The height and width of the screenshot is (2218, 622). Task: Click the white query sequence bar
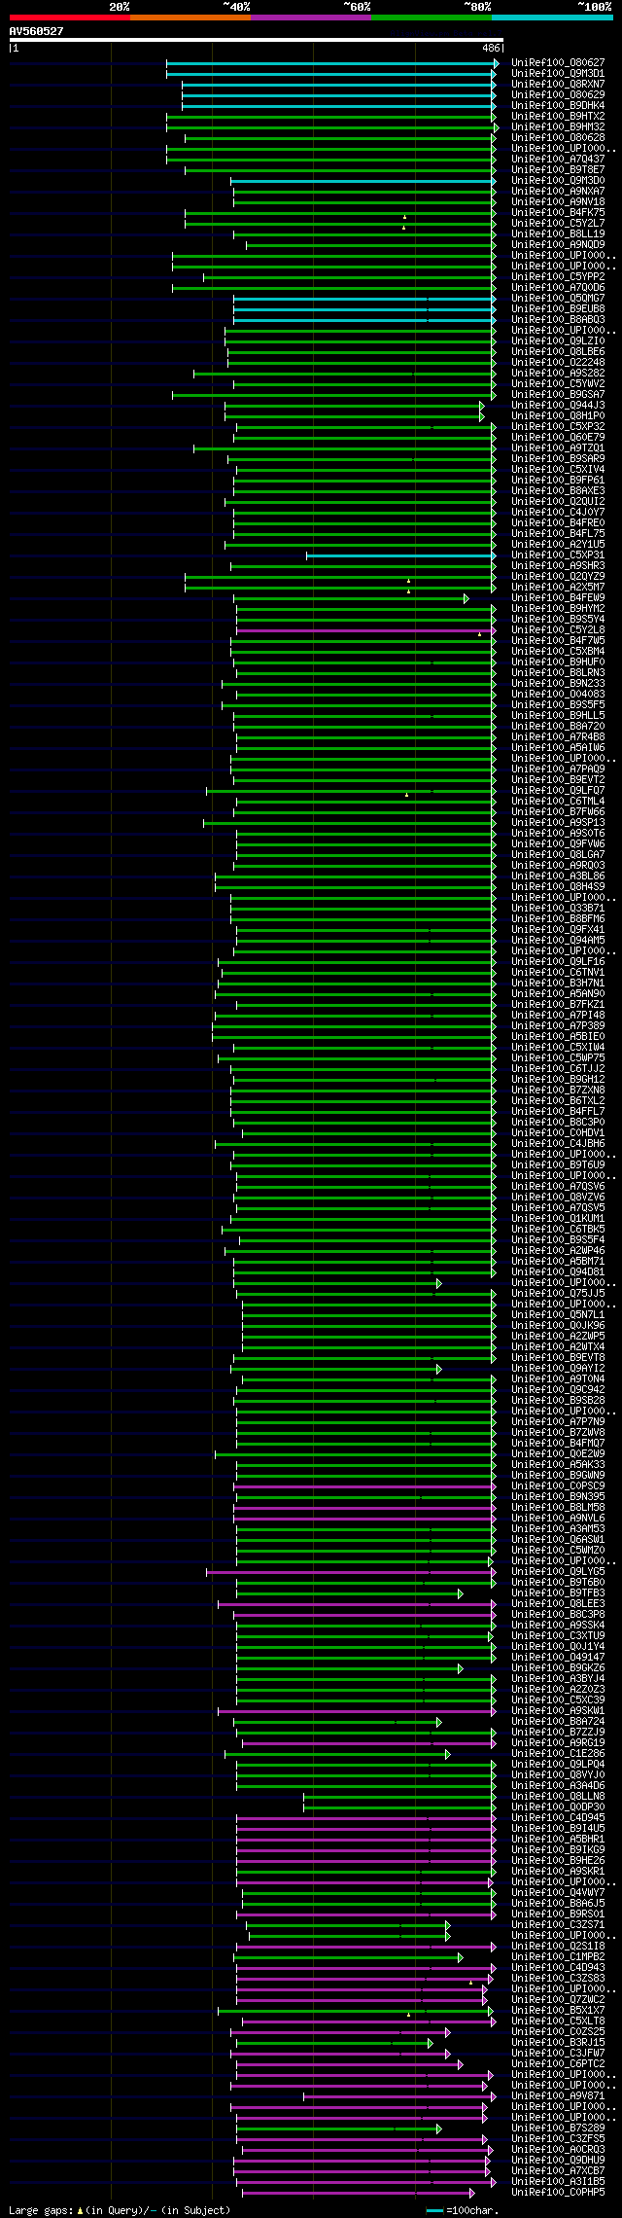click(257, 40)
